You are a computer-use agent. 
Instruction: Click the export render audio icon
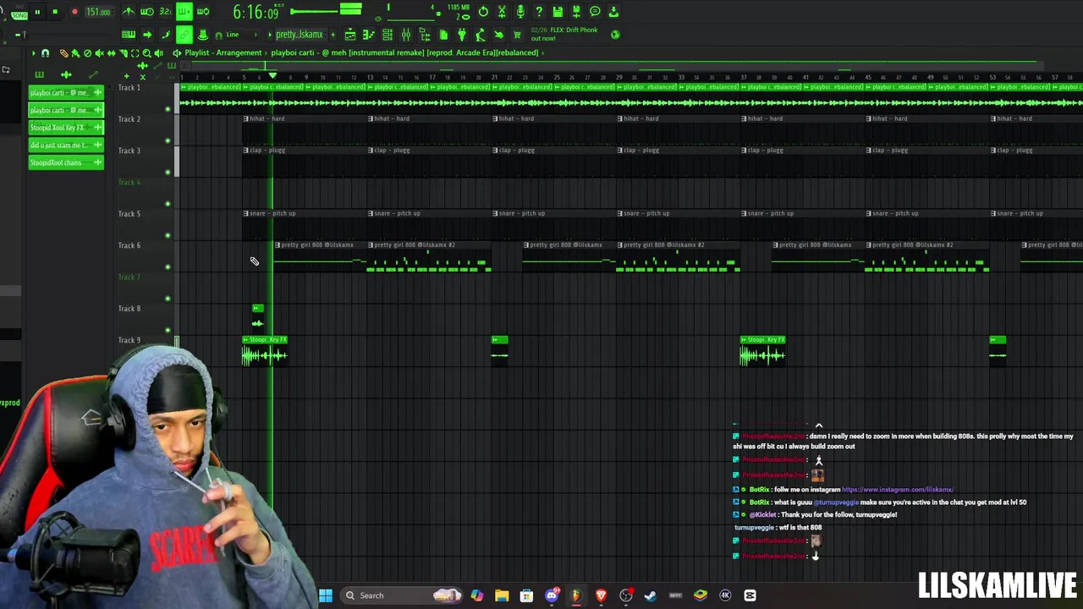(576, 12)
